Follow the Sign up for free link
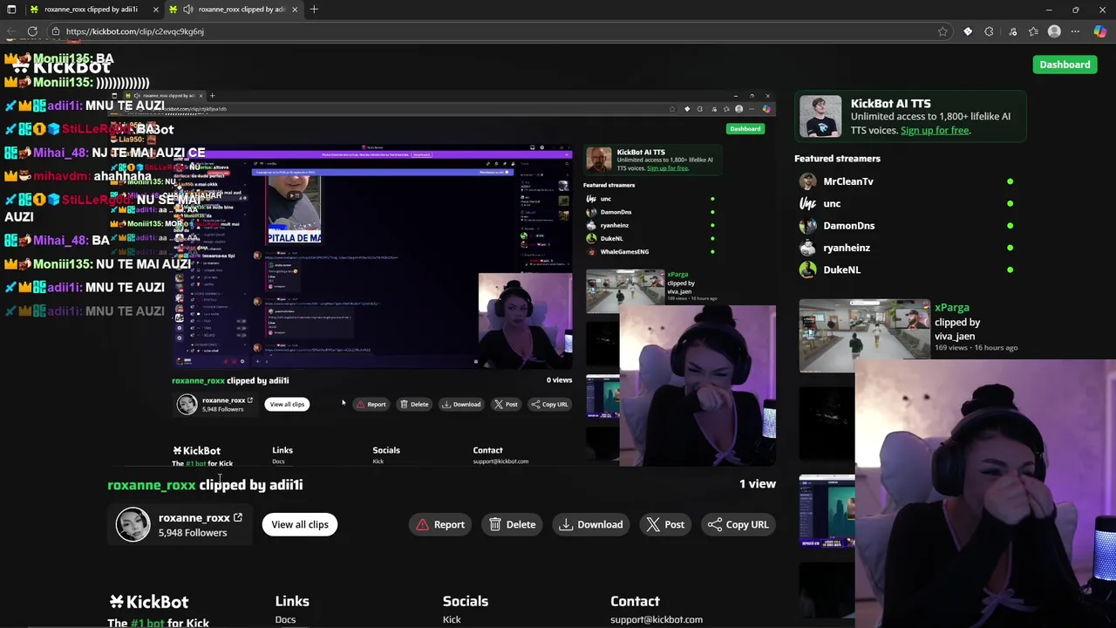This screenshot has width=1116, height=628. (x=935, y=130)
